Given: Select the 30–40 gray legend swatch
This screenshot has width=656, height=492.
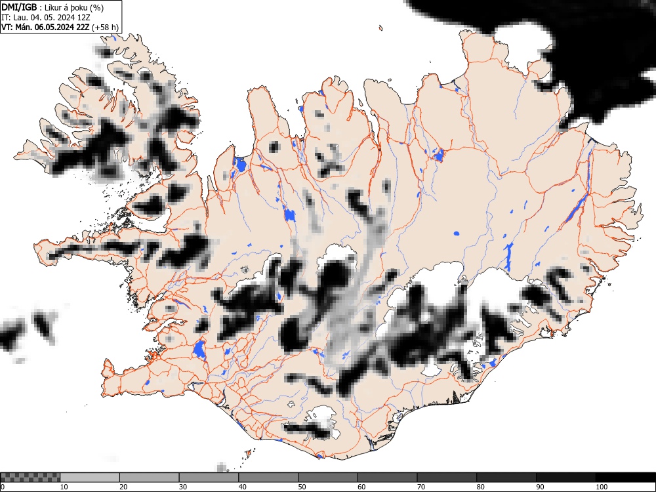Looking at the screenshot, I should [x=209, y=478].
